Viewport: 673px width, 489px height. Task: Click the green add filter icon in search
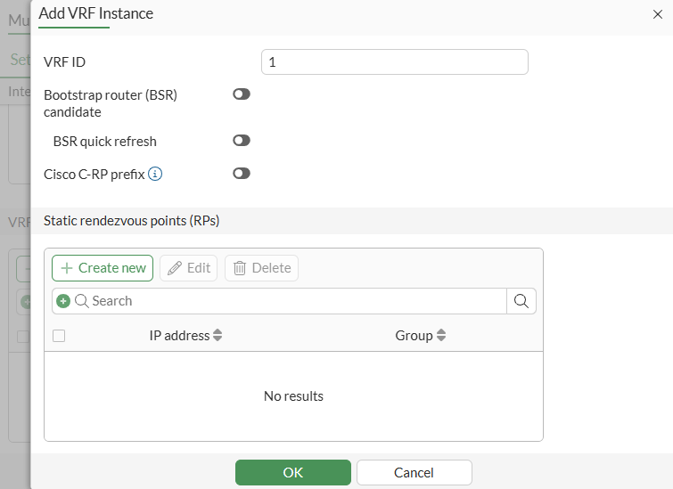[x=63, y=301]
